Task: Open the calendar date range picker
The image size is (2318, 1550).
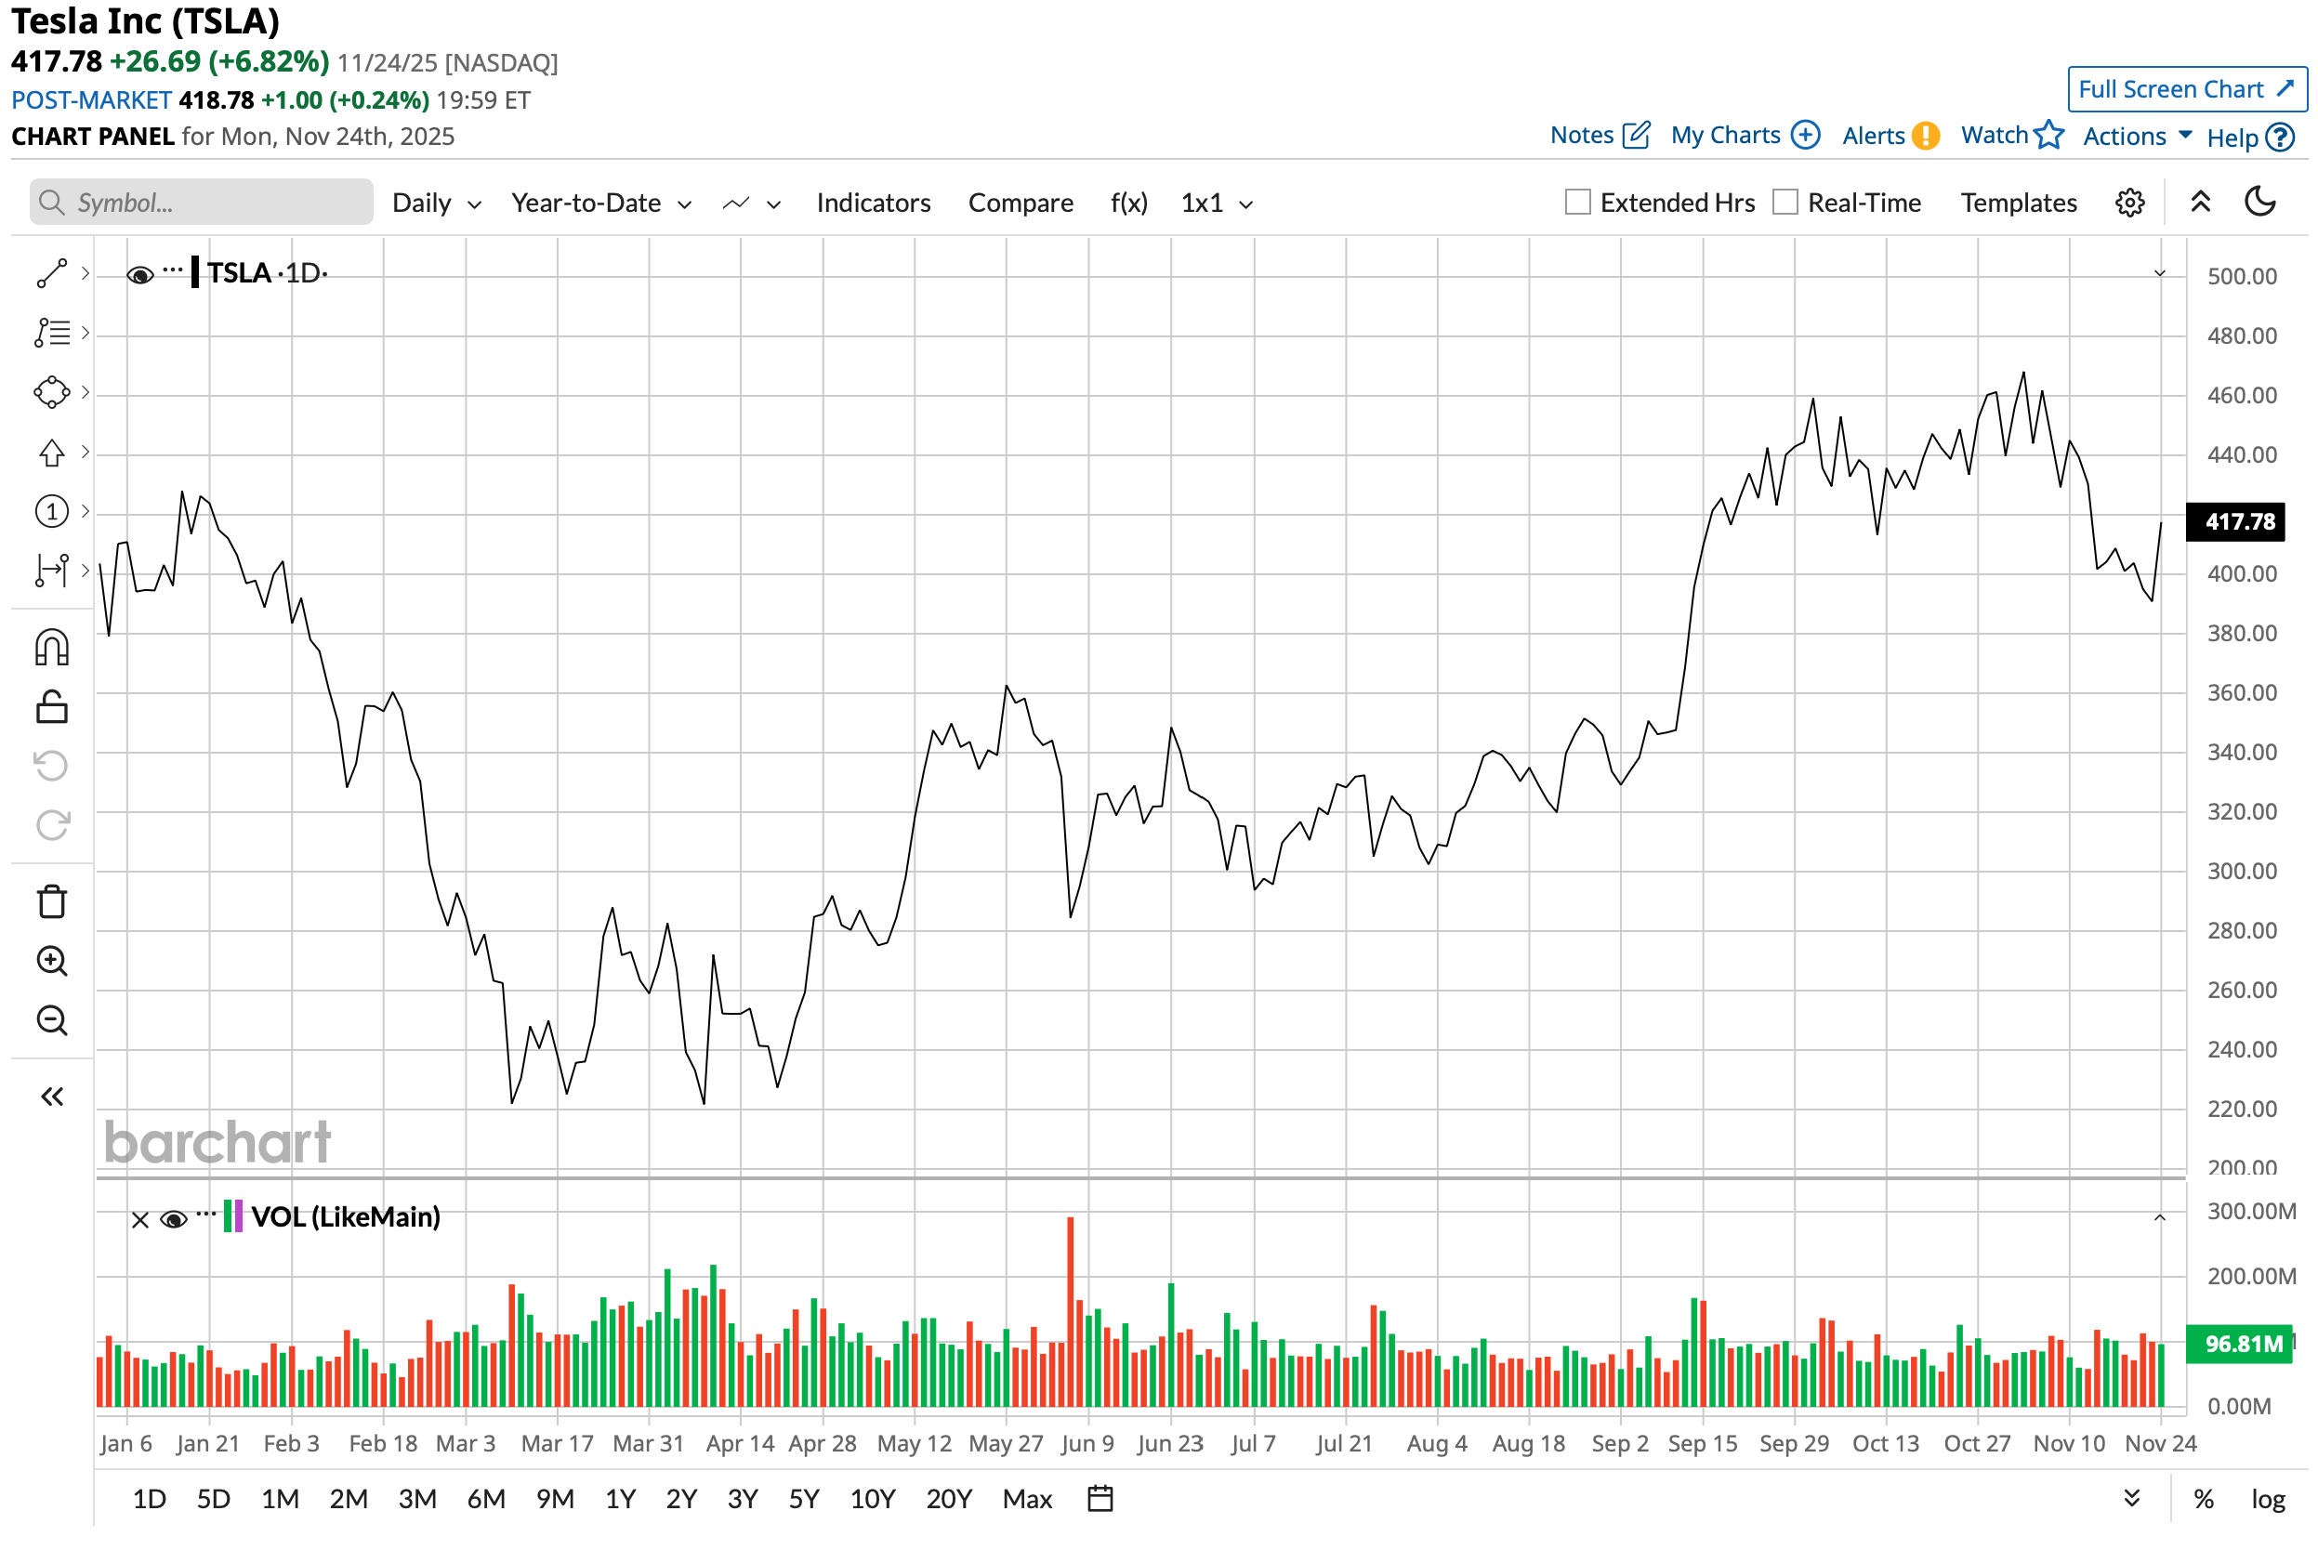Action: 1101,1501
